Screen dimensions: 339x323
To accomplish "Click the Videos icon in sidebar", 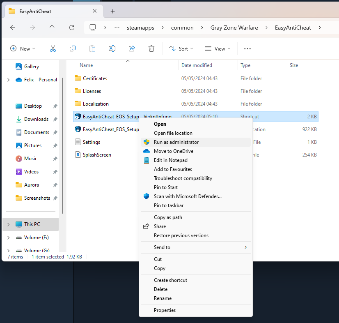I will 19,172.
